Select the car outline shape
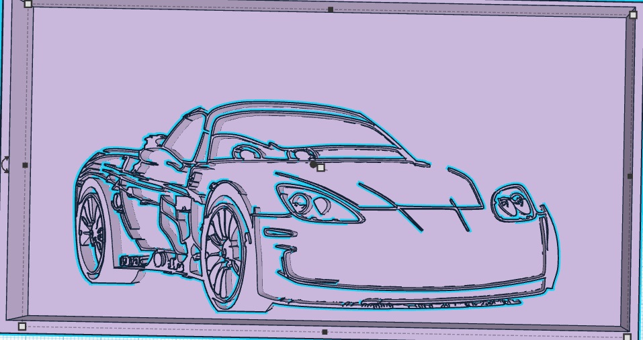643x340 pixels. click(316, 206)
